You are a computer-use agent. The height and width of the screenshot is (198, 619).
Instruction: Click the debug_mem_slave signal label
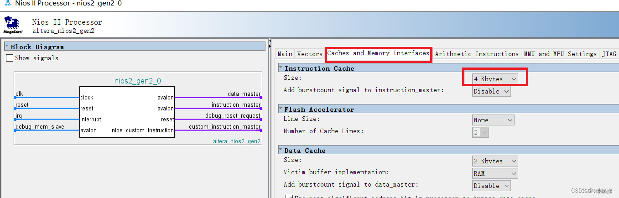click(40, 127)
